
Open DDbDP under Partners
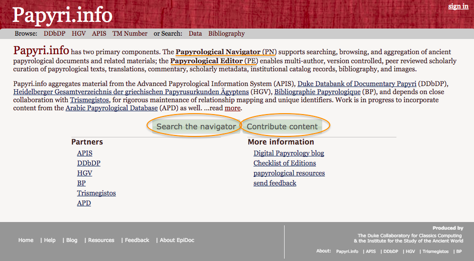[89, 163]
